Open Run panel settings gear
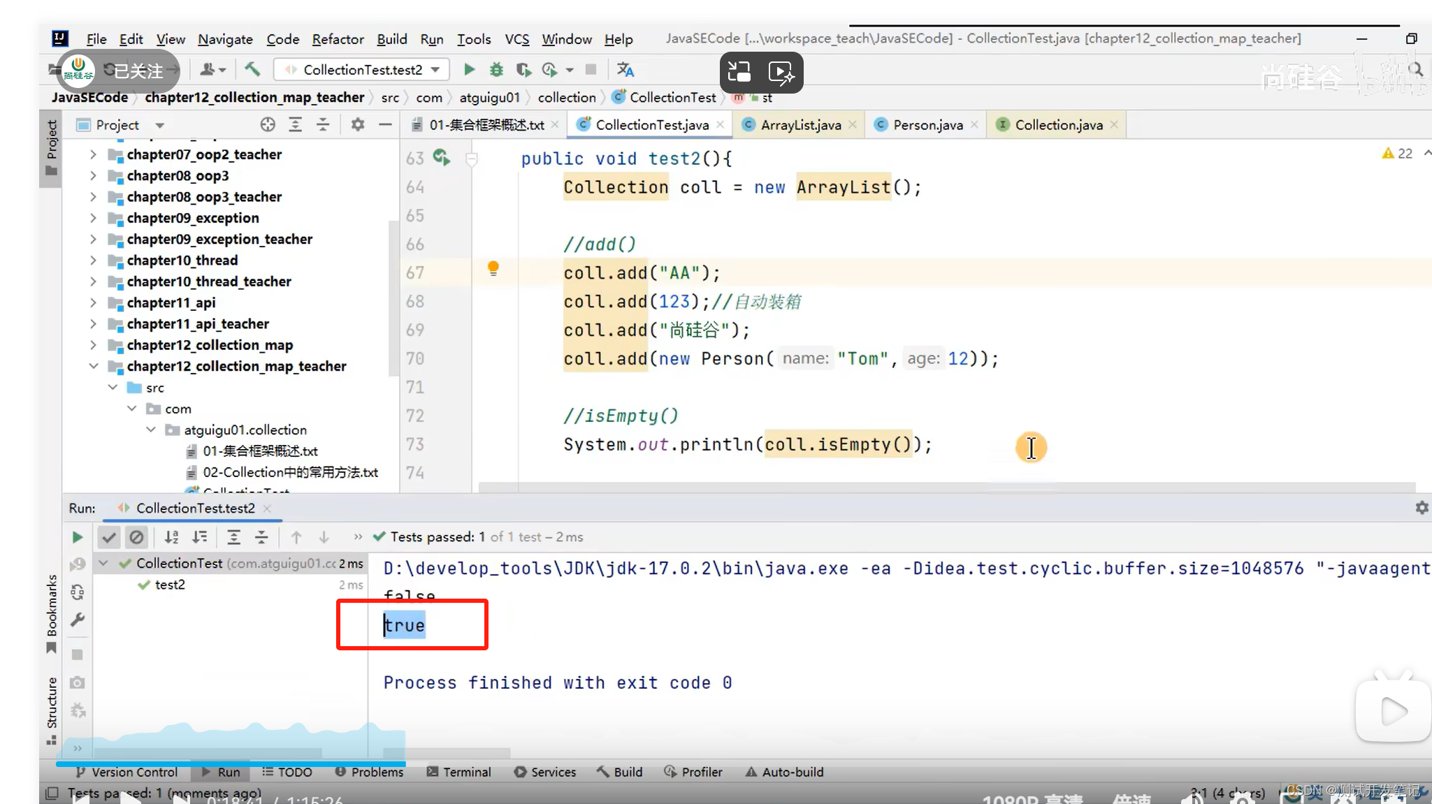Image resolution: width=1432 pixels, height=804 pixels. [x=1422, y=508]
